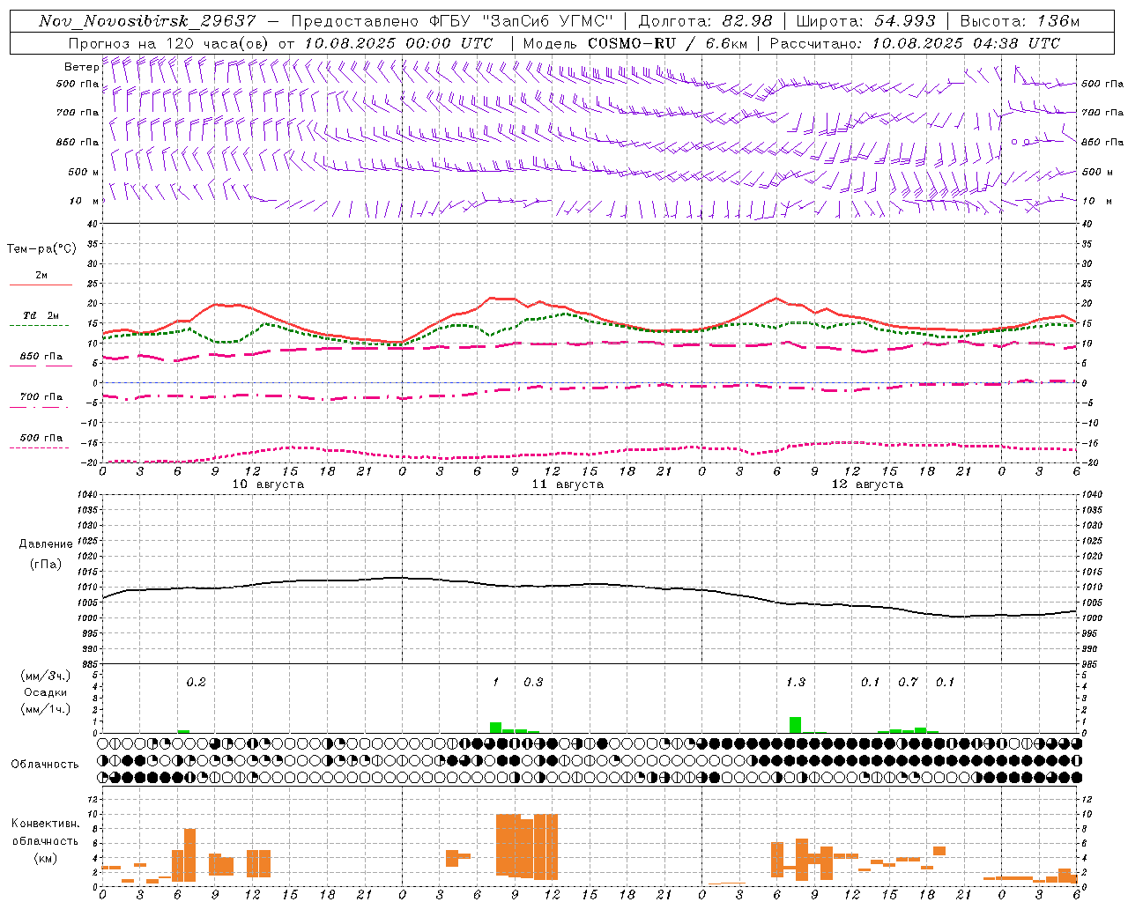Click the tallest orange convective bar on 10 августа
Viewport: 1128px width, 902px height.
pos(189,855)
